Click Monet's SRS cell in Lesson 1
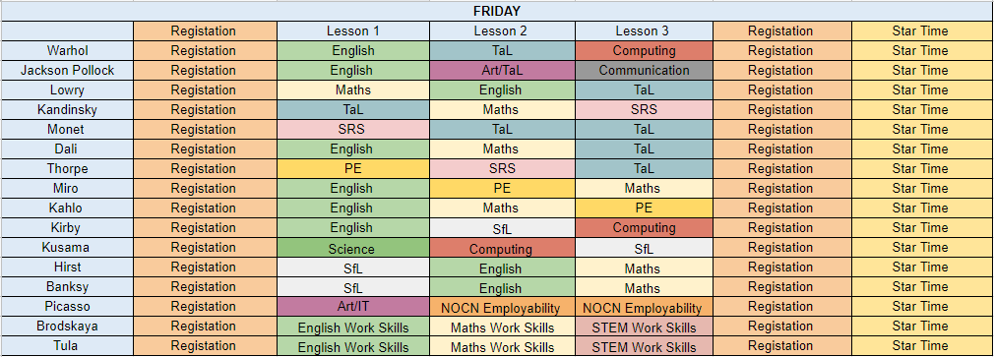This screenshot has width=994, height=357. (x=353, y=129)
